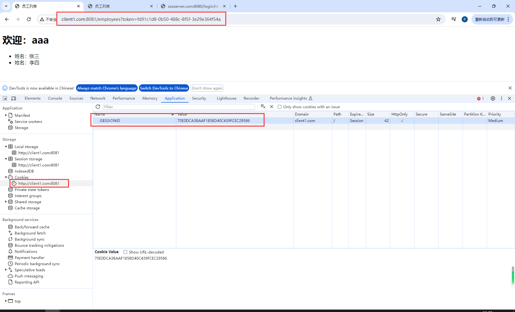The height and width of the screenshot is (312, 515).
Task: Toggle Only show cookies with an issue
Action: [280, 107]
